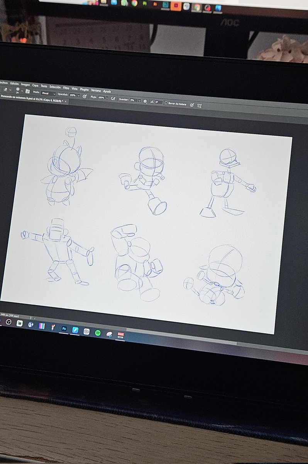Open the Filtro menu
308x464 pixels.
tap(66, 88)
